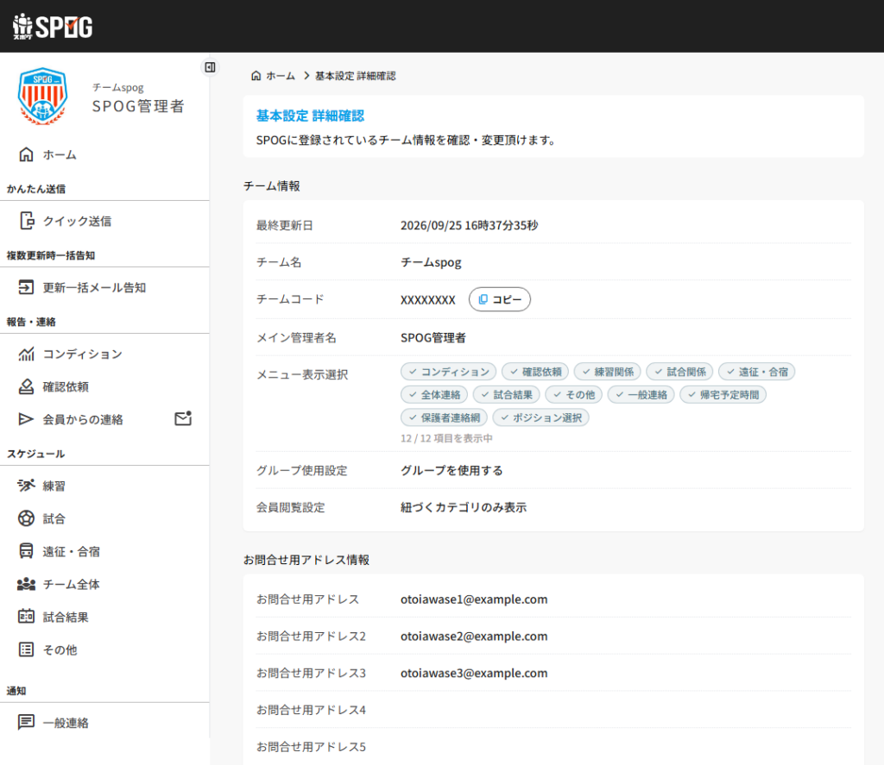Click the 練習 running figure icon

point(26,486)
